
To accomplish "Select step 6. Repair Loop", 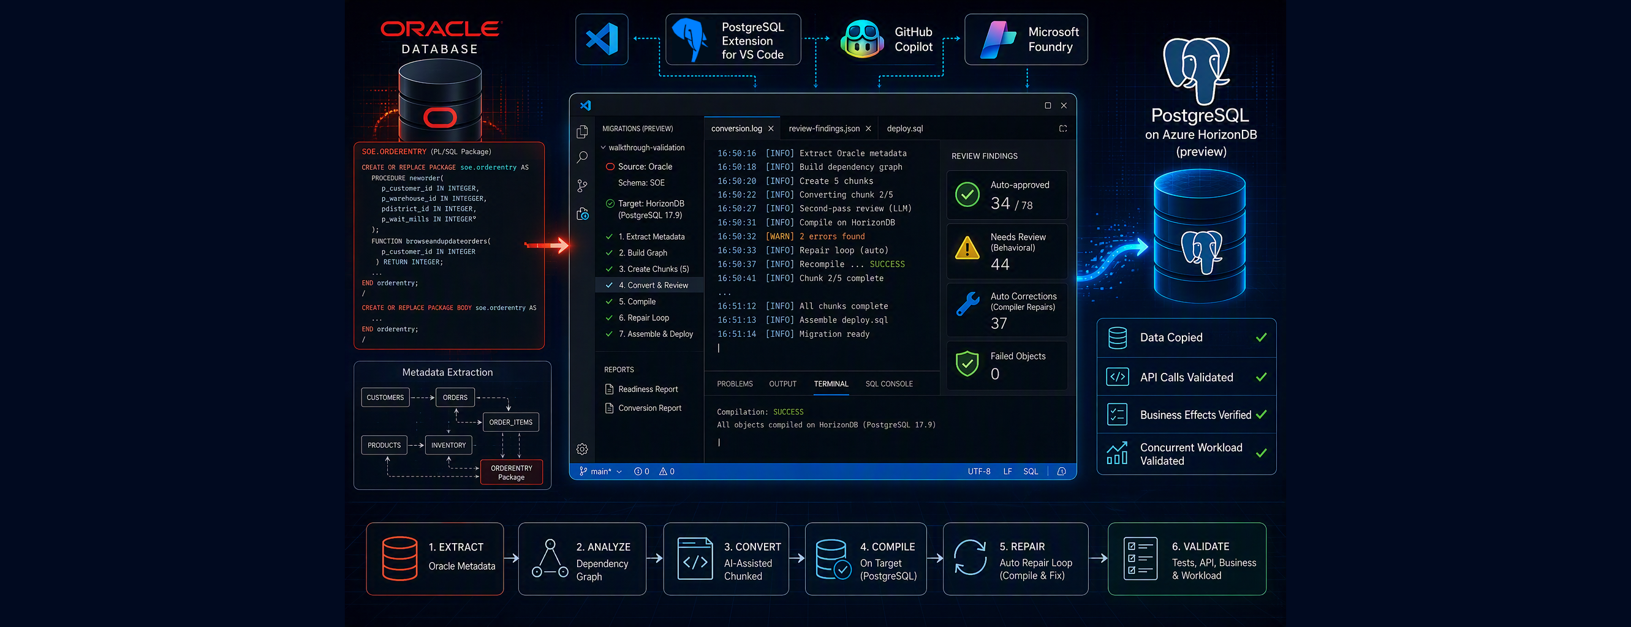I will pyautogui.click(x=649, y=318).
